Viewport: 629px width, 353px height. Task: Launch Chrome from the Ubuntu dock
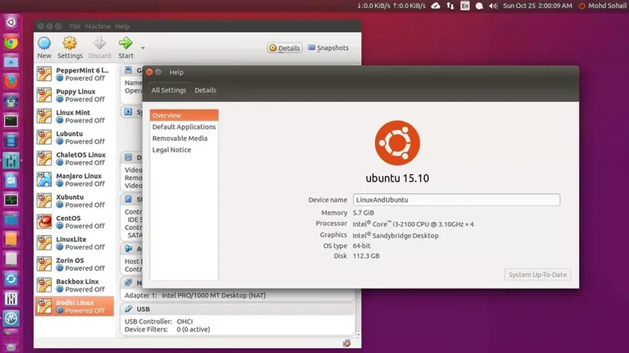[x=11, y=42]
